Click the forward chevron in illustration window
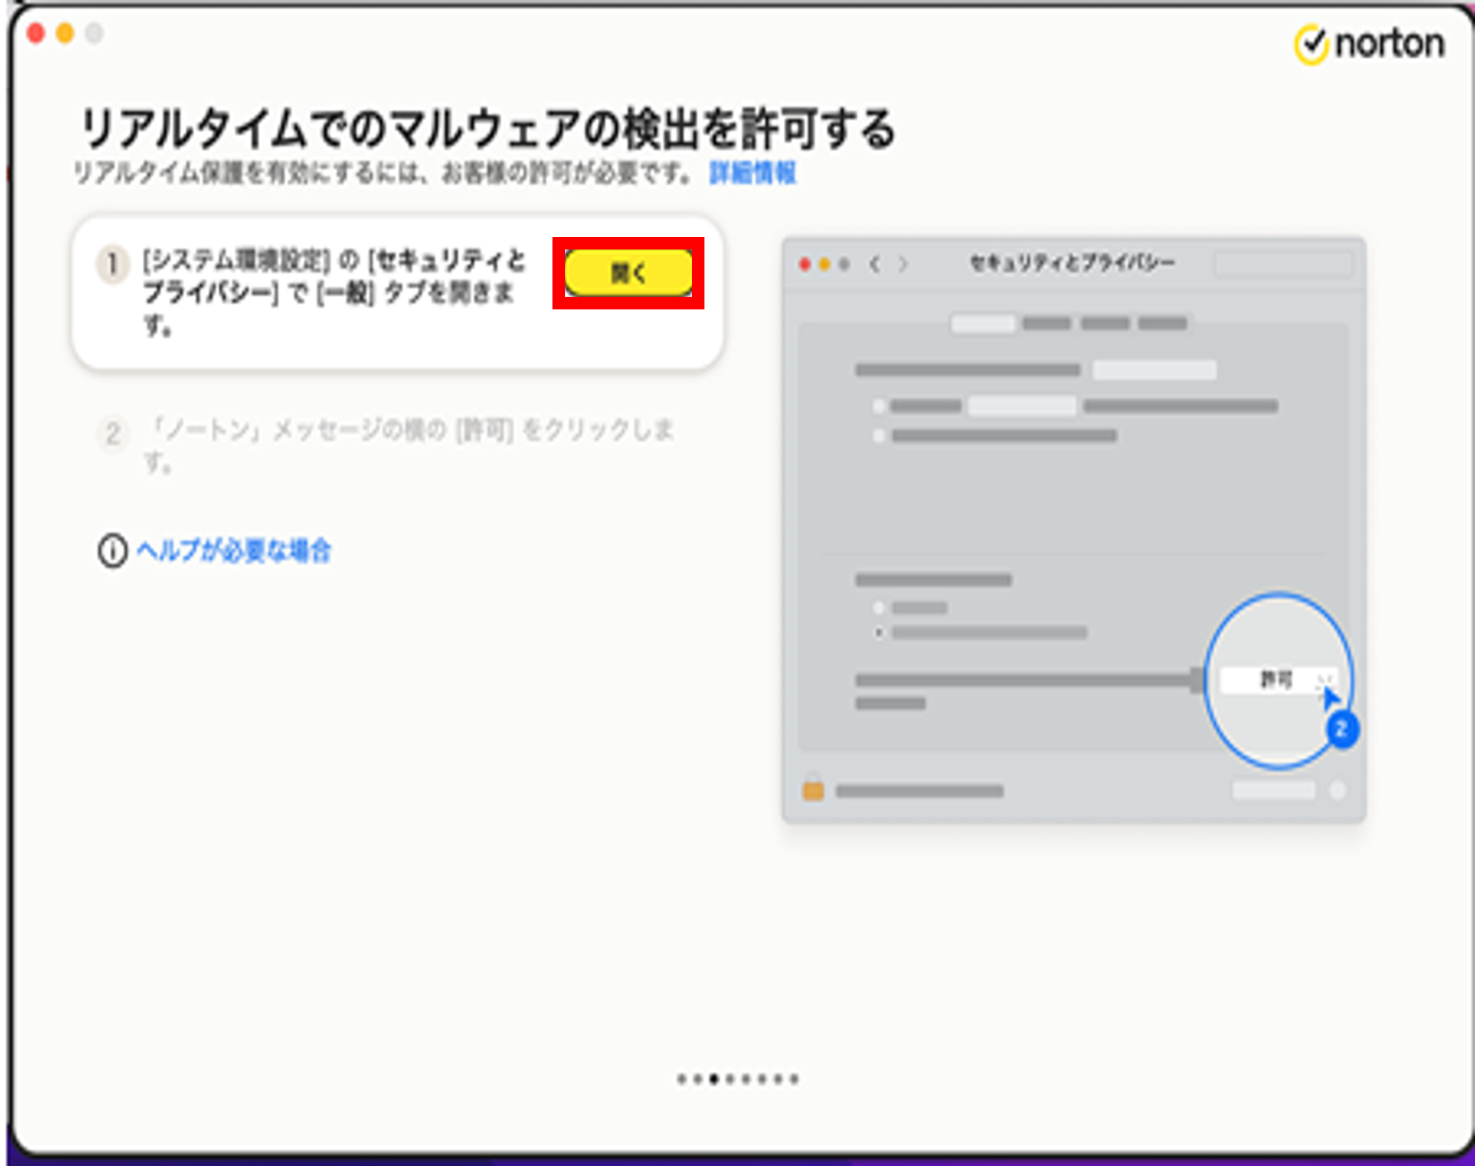Viewport: 1475px width, 1166px height. [x=903, y=264]
